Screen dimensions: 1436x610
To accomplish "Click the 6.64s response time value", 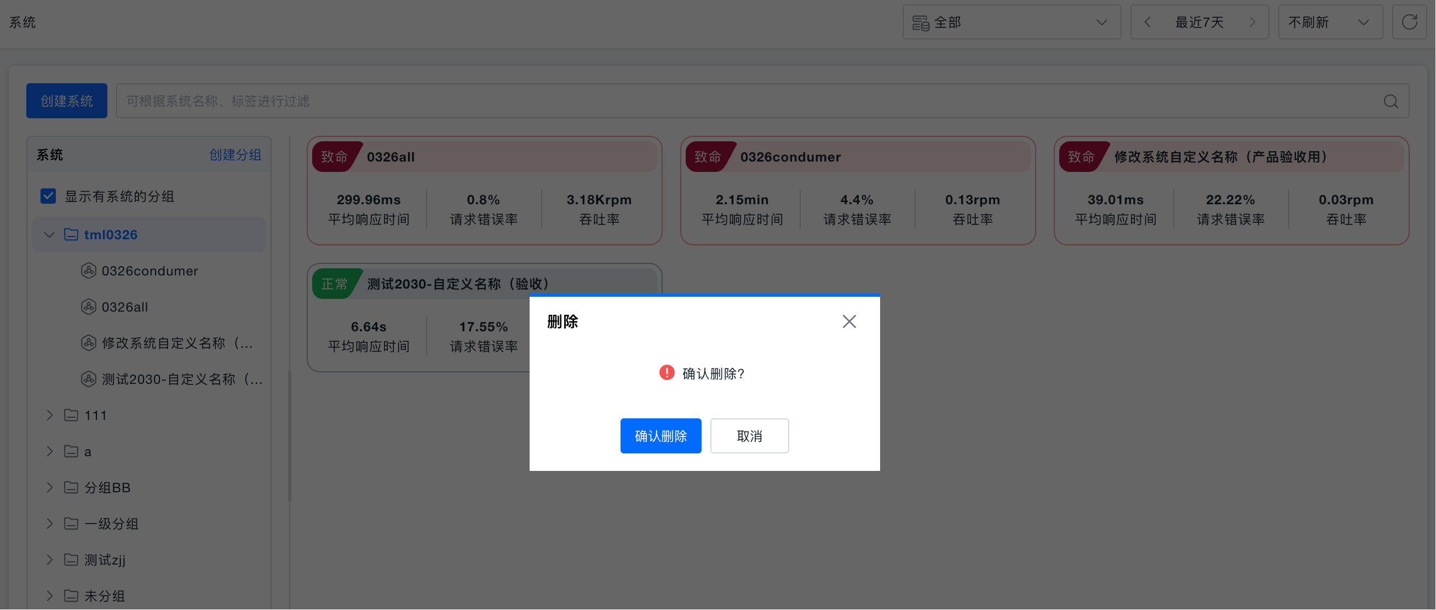I will tap(369, 326).
